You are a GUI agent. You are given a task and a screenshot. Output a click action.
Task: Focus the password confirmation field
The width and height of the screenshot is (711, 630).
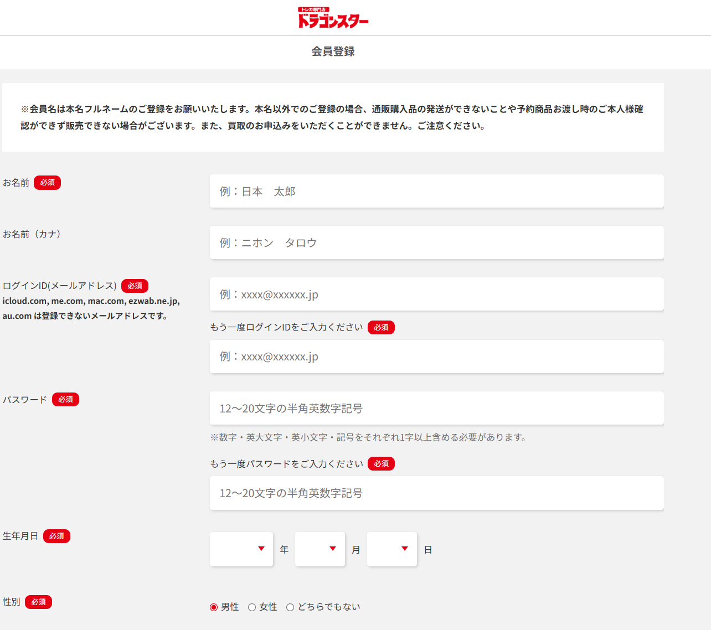pos(436,493)
